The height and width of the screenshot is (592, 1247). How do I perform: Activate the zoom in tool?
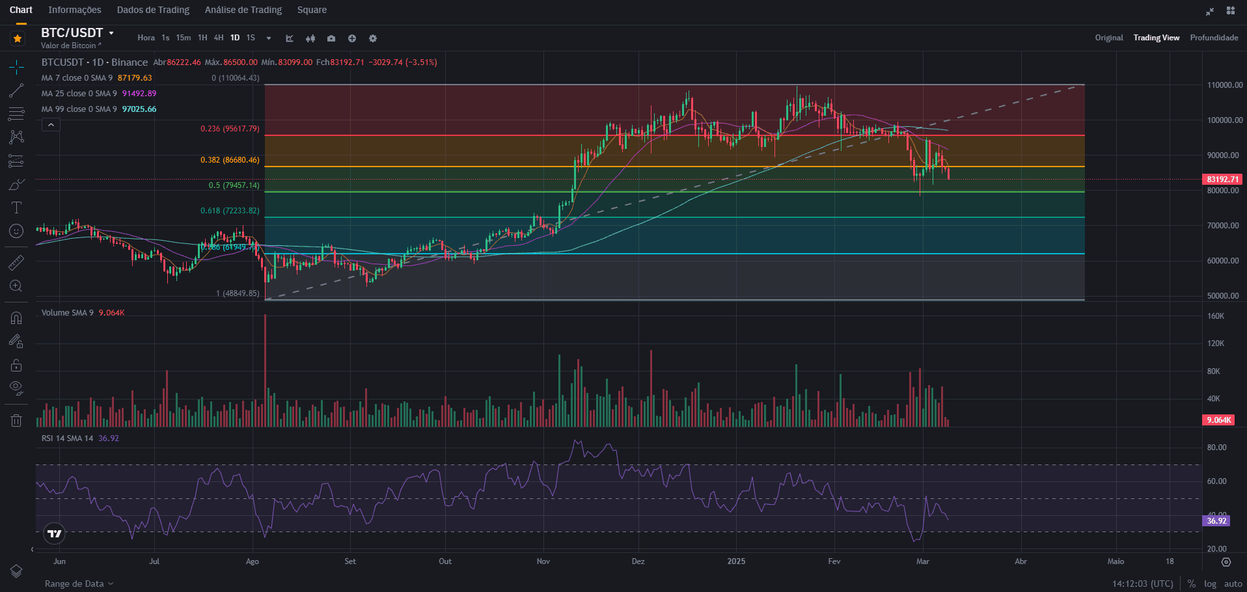[17, 286]
